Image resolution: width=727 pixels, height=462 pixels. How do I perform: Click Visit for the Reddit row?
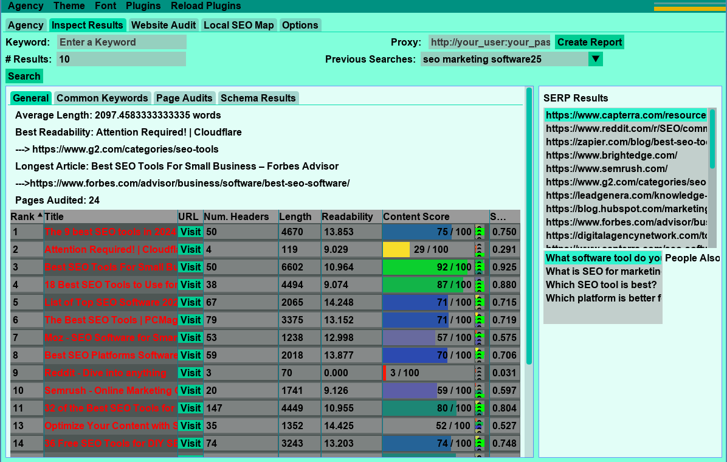click(x=190, y=373)
